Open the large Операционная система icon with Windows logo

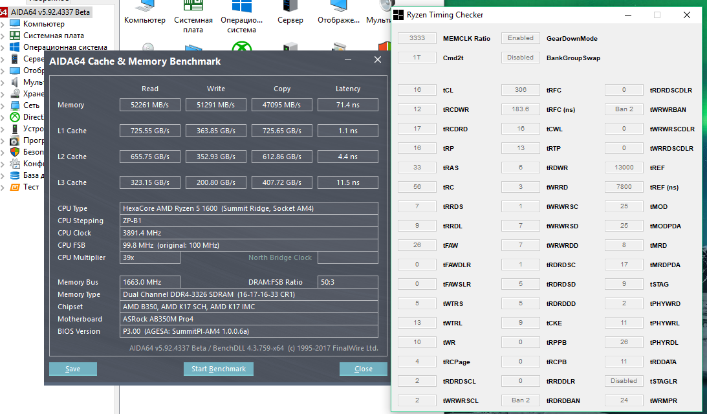pyautogui.click(x=242, y=6)
